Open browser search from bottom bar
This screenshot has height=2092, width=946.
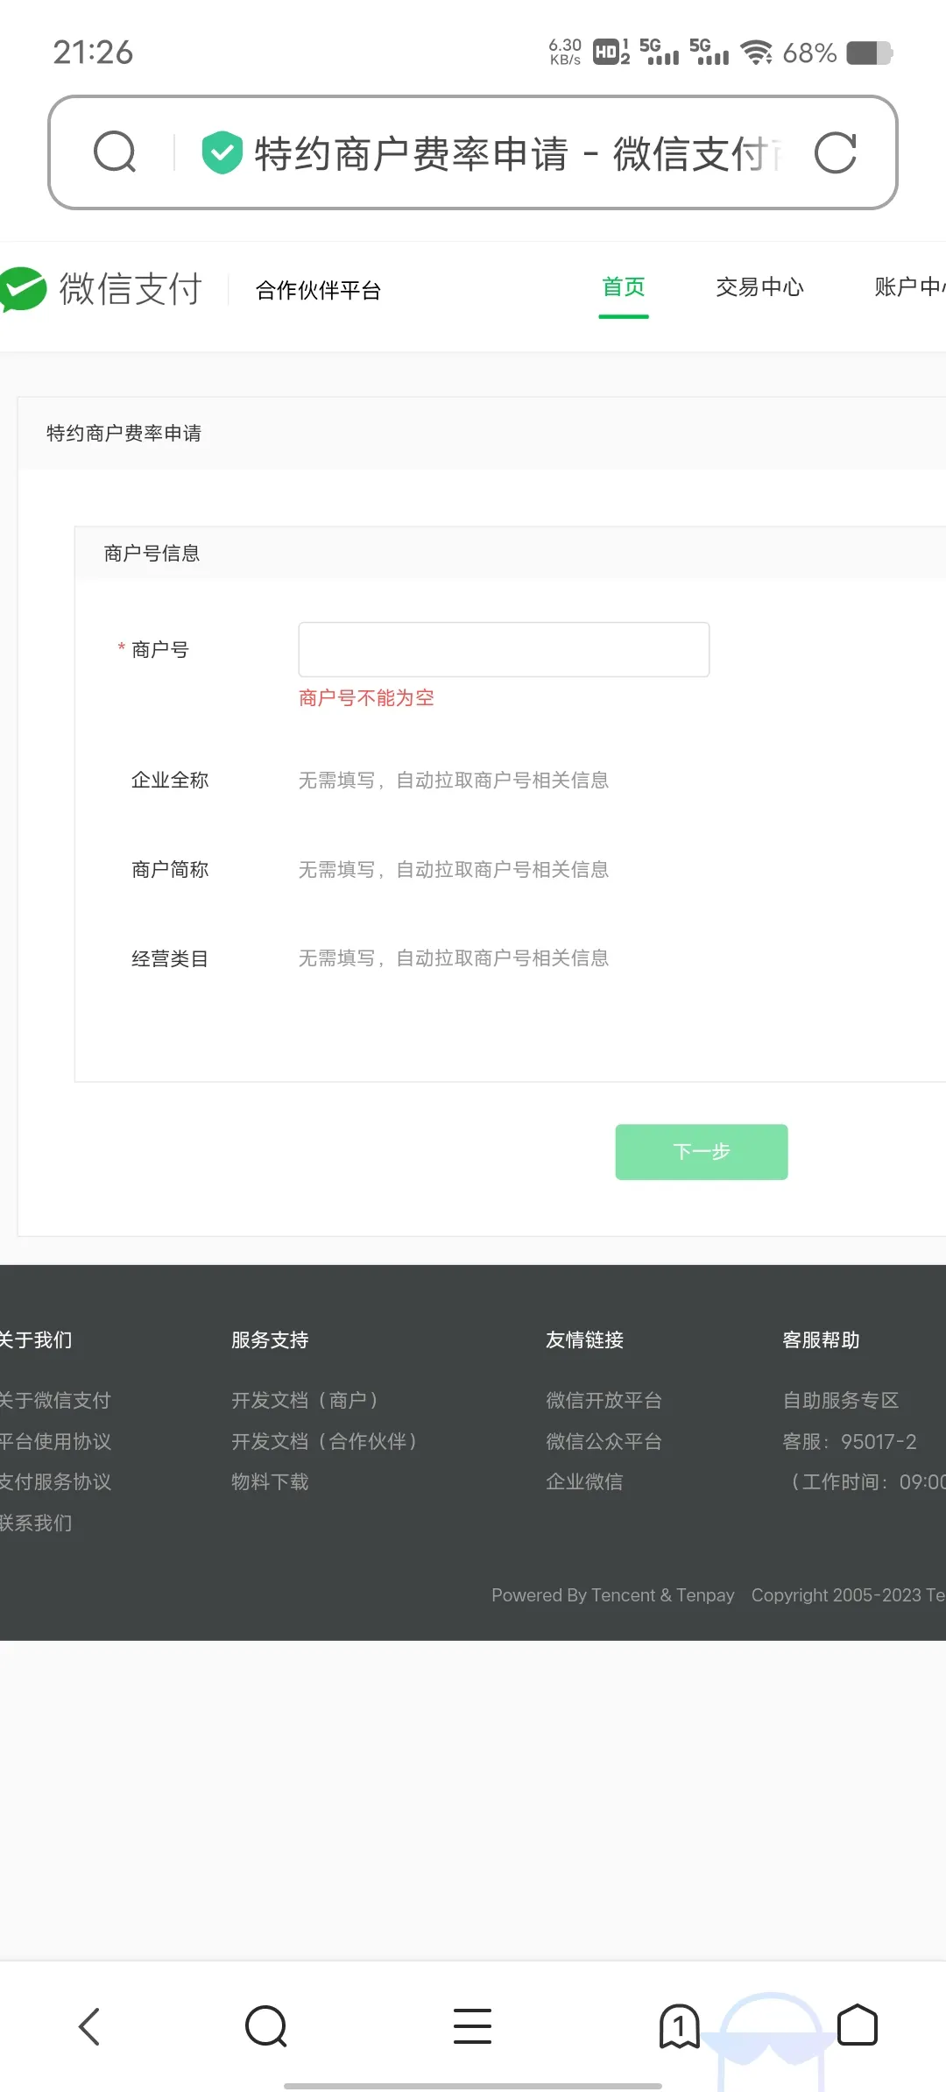click(x=266, y=2026)
